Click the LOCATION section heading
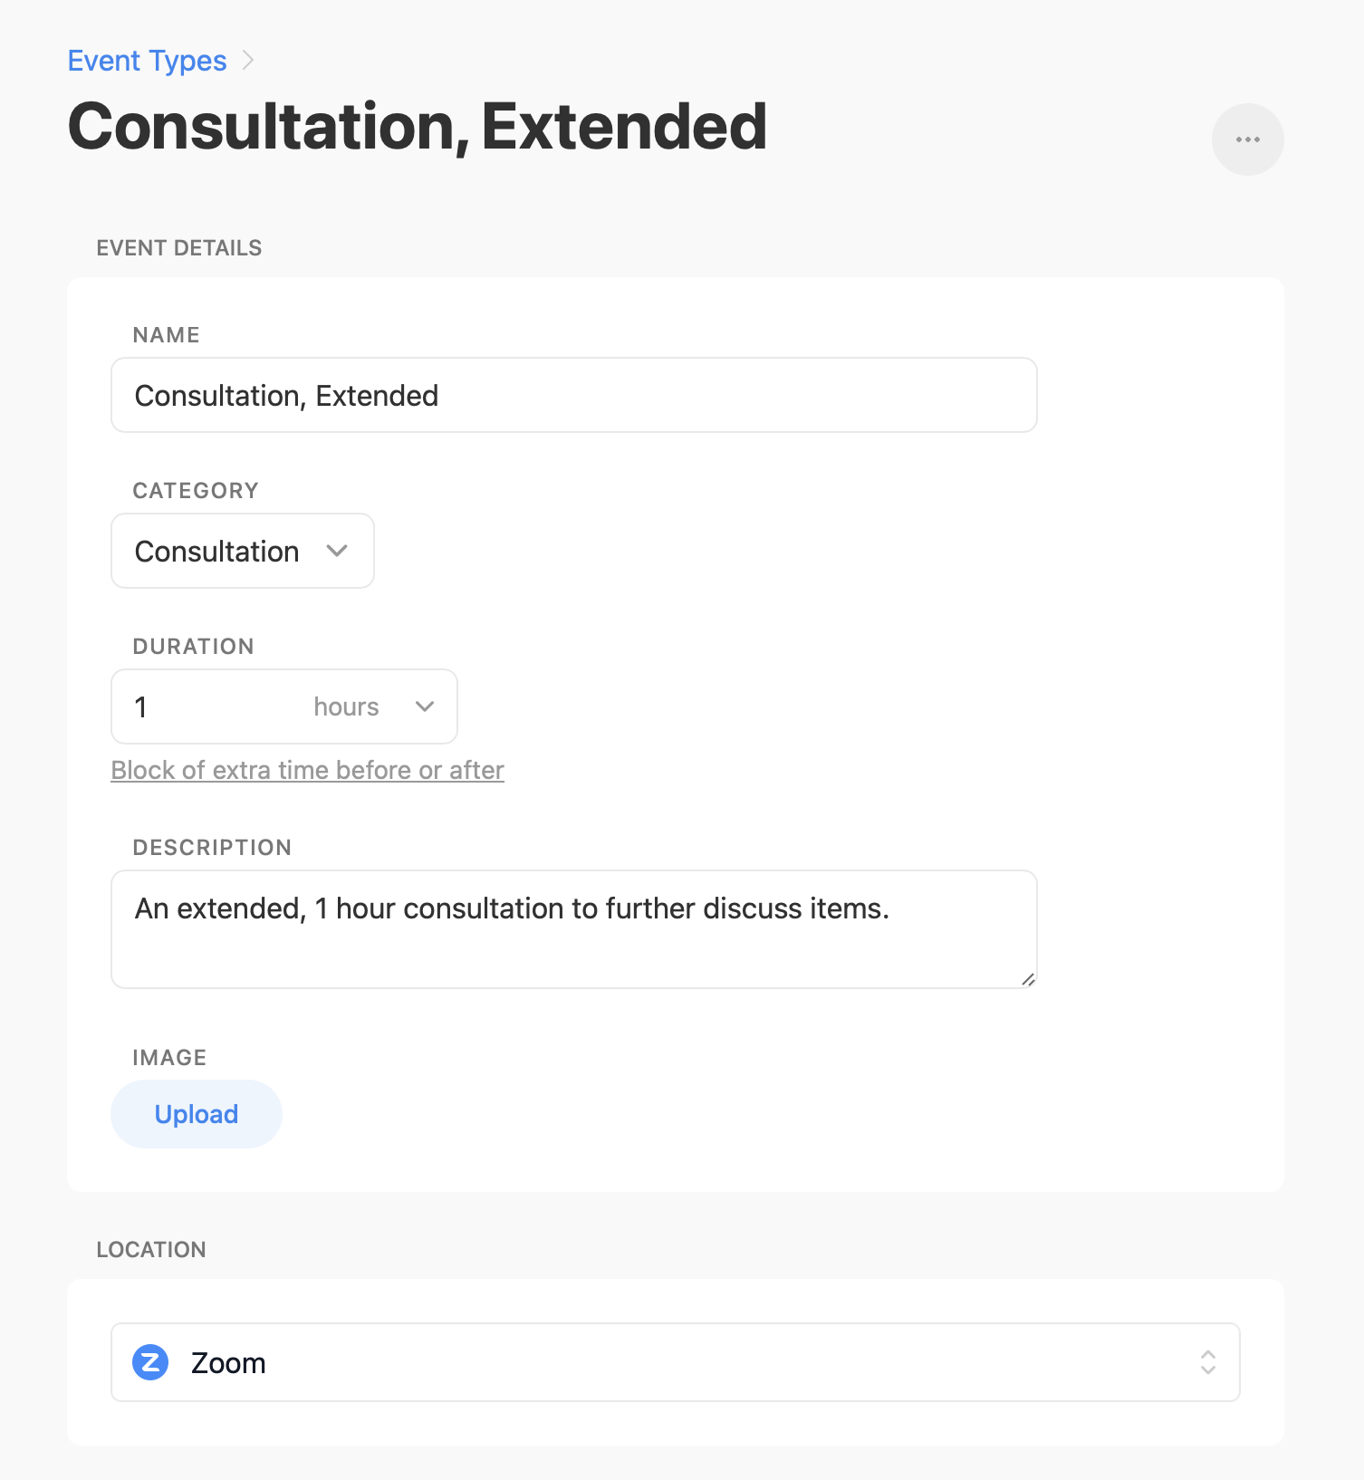Image resolution: width=1364 pixels, height=1480 pixels. click(151, 1250)
